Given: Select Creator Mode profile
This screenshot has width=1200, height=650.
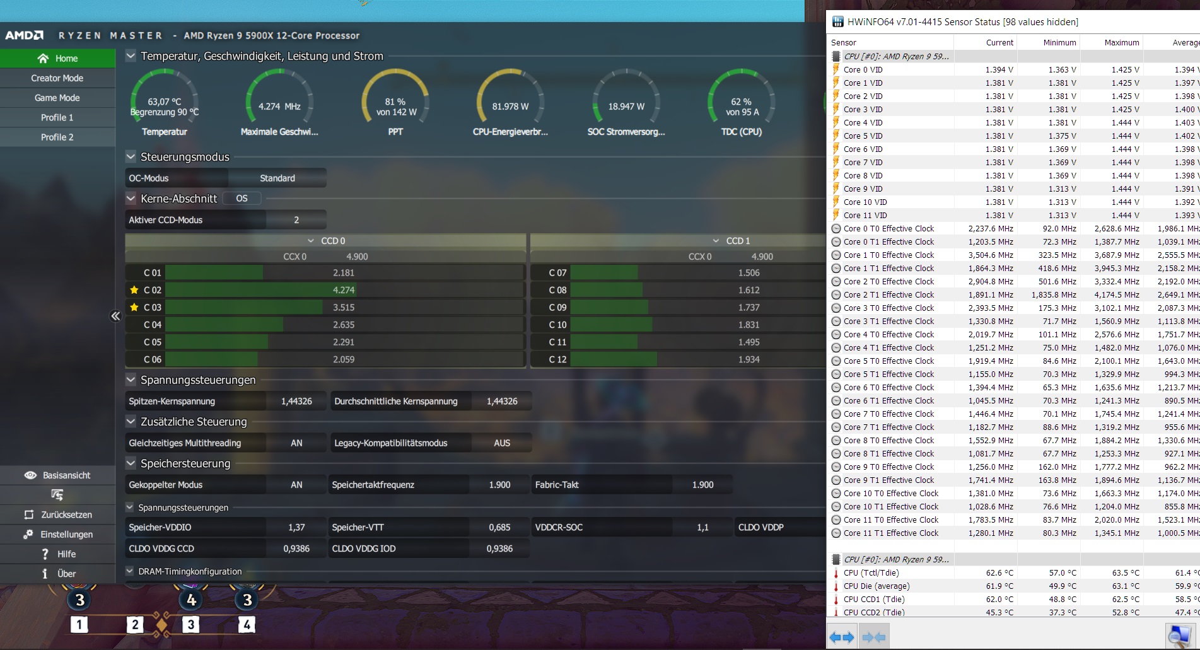Looking at the screenshot, I should pyautogui.click(x=57, y=78).
